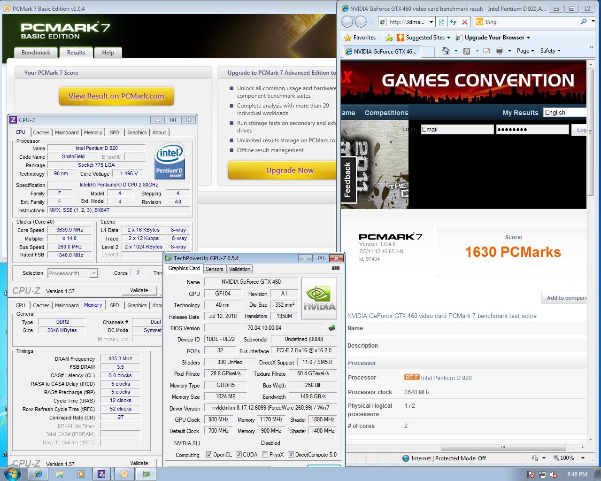Click the Email input field
Viewport: 601px width, 481px height.
(457, 130)
